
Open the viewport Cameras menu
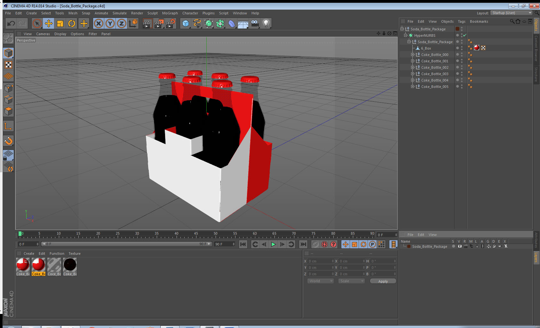coord(43,34)
